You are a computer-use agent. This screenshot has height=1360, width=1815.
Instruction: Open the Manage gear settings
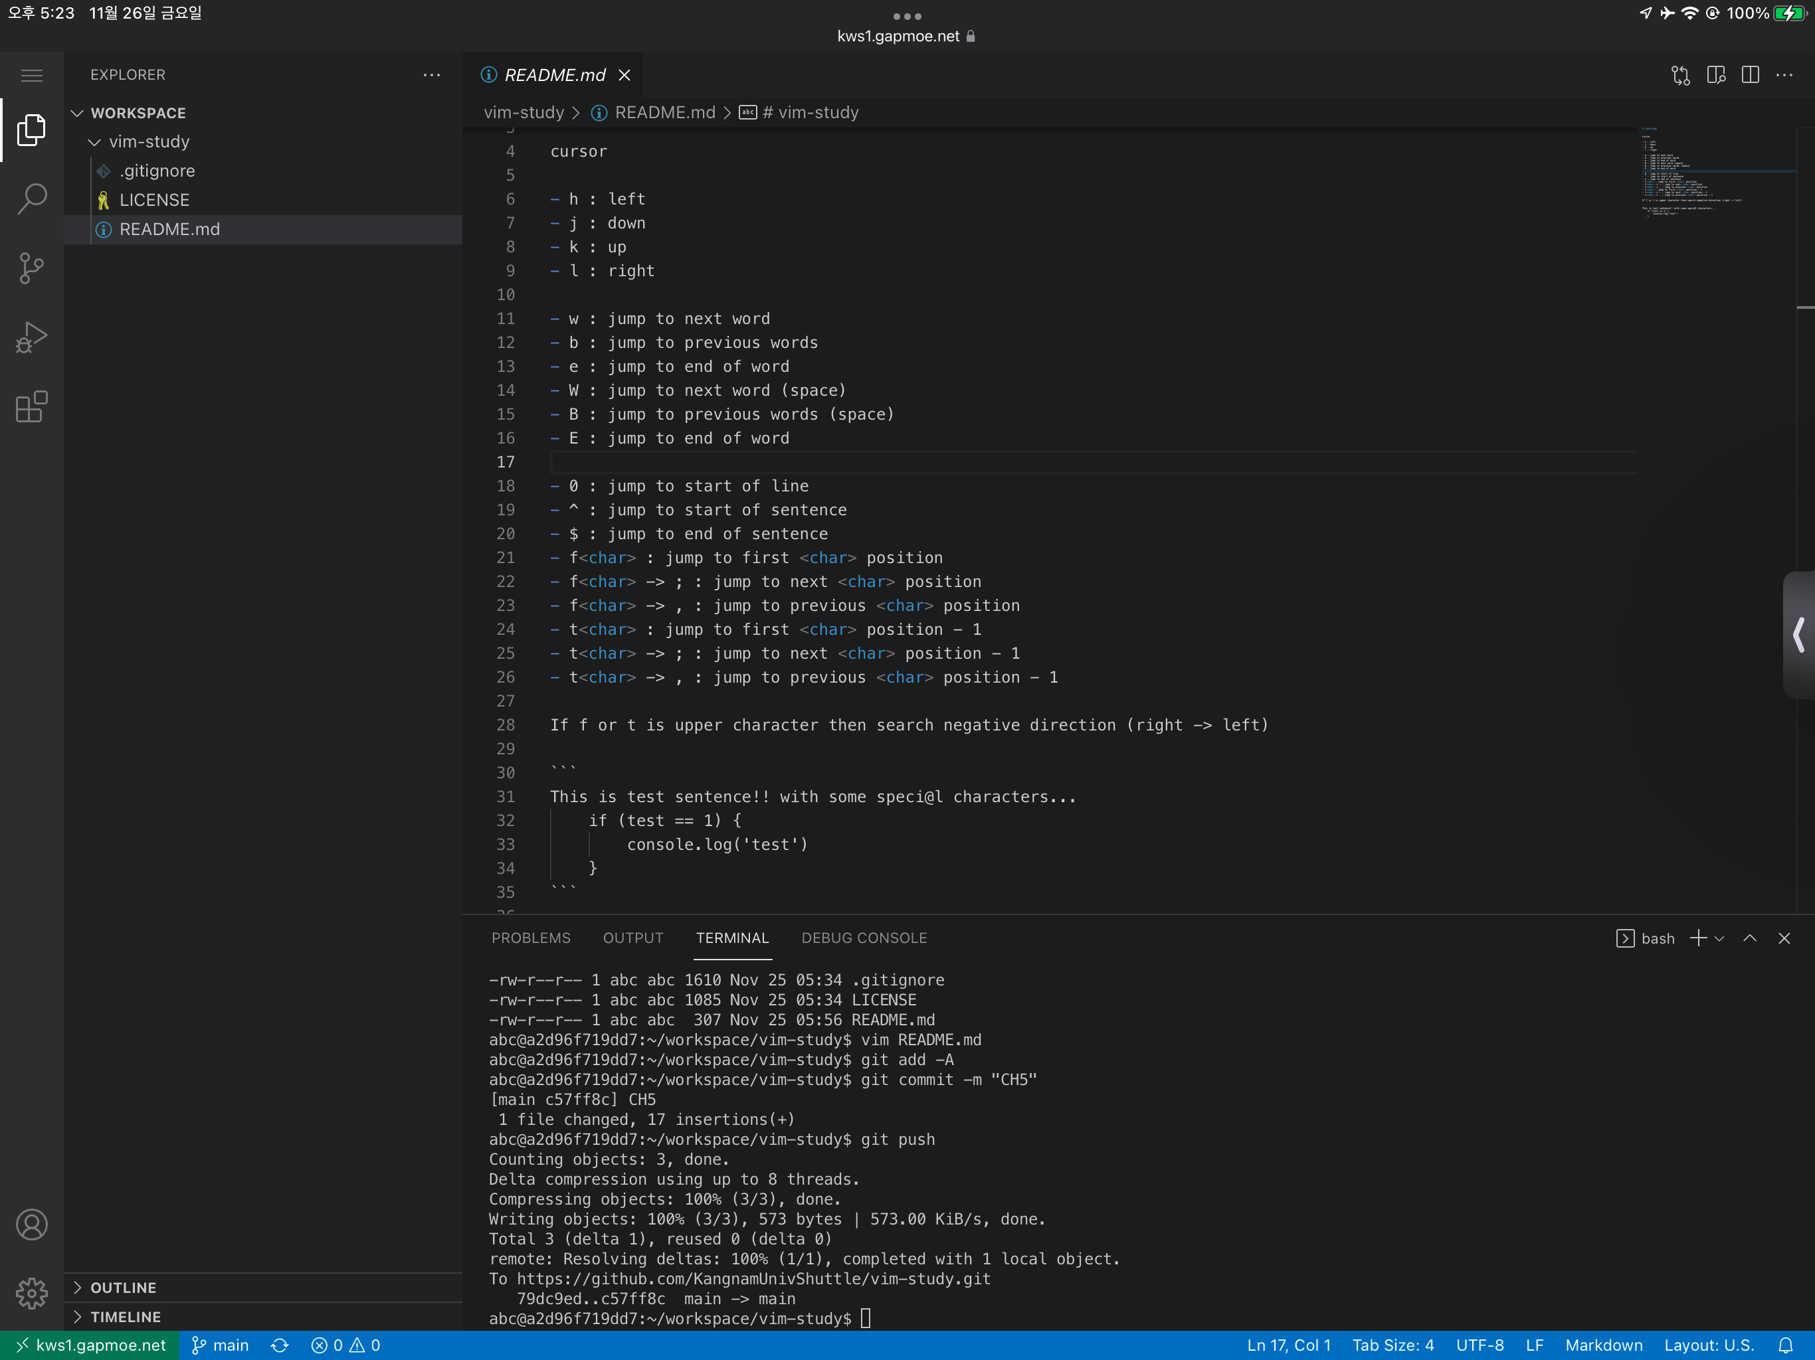point(31,1294)
